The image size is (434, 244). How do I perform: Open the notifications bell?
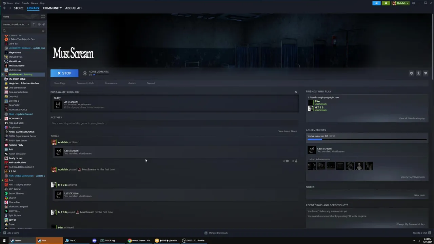click(386, 3)
